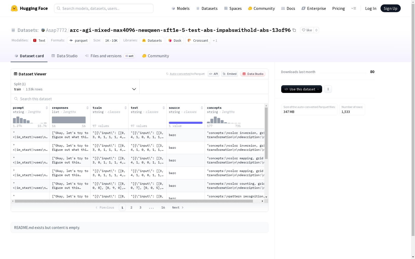
Task: Select the parquet format tag
Action: (x=78, y=40)
